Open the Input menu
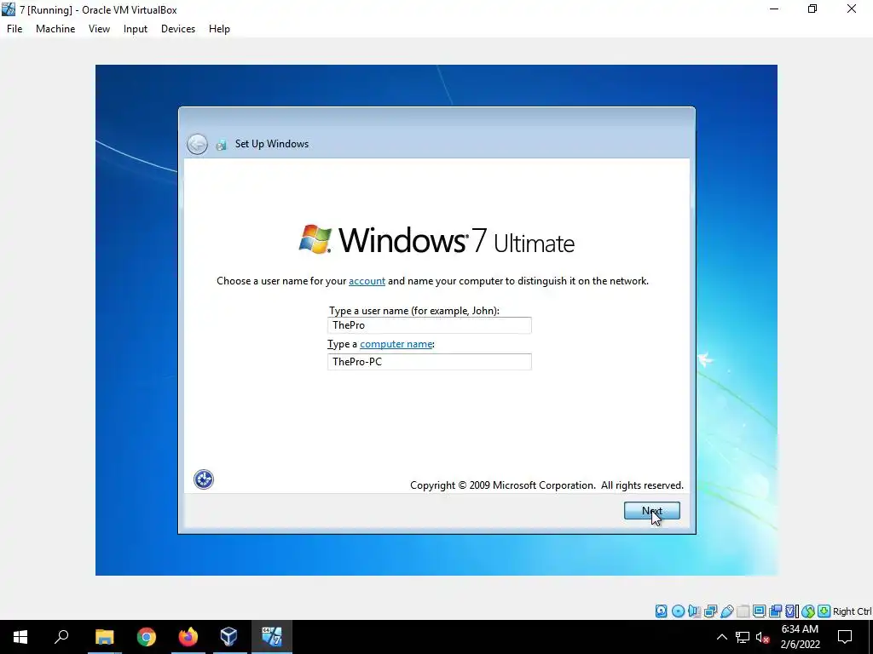This screenshot has height=654, width=873. tap(136, 29)
